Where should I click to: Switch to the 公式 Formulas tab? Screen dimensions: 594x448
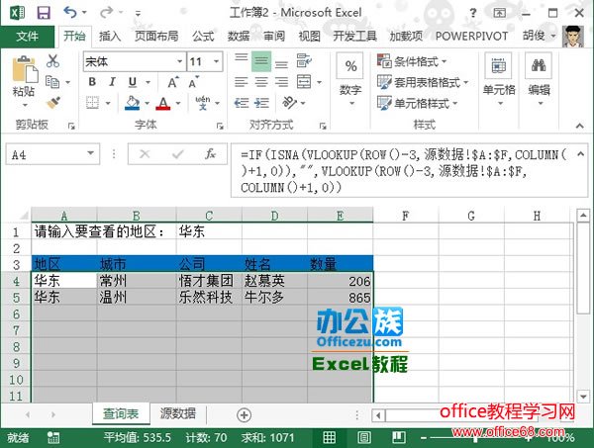[203, 37]
